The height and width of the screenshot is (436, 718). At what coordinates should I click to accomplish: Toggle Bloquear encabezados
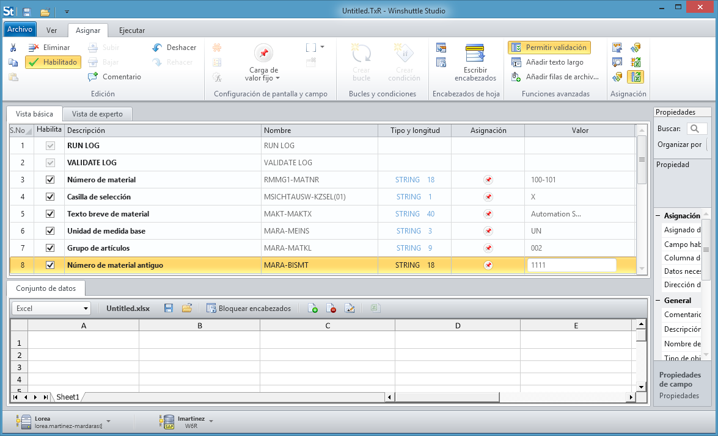[249, 309]
